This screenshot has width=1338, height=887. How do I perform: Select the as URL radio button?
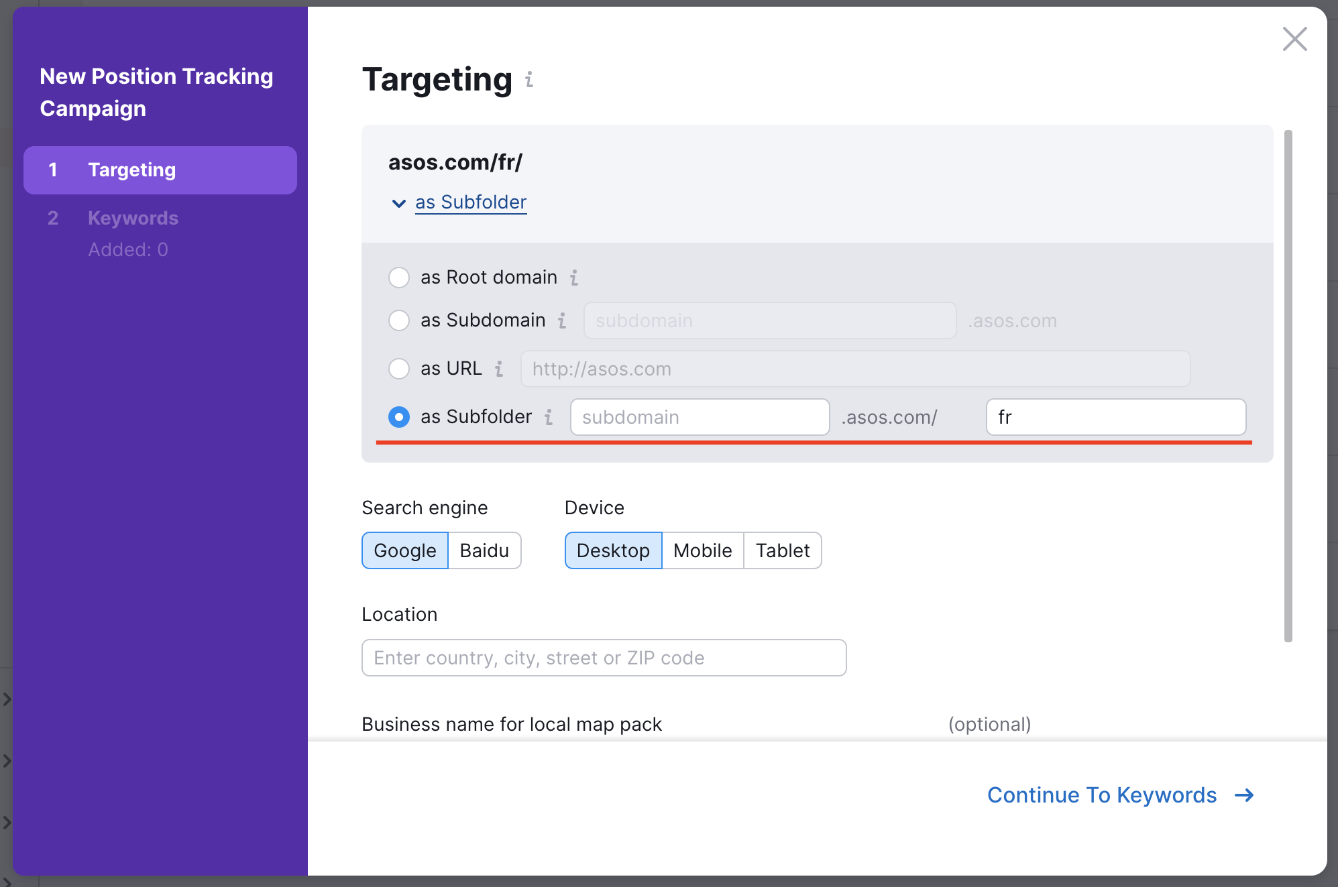click(399, 369)
